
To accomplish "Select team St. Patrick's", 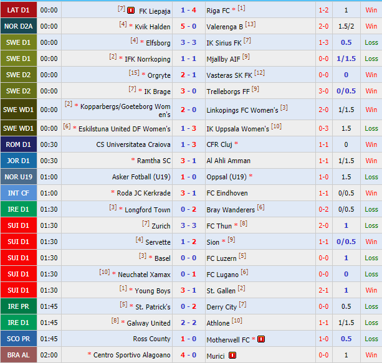I will pyautogui.click(x=153, y=307).
